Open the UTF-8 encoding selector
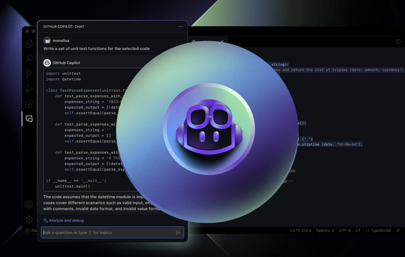 (345, 231)
